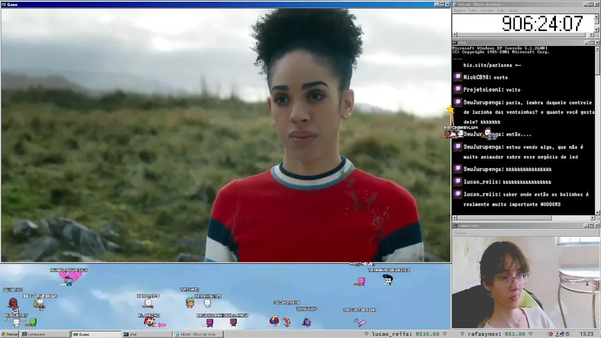Click the PROJETOLEON1 pink character
The image size is (601, 338).
click(x=360, y=322)
